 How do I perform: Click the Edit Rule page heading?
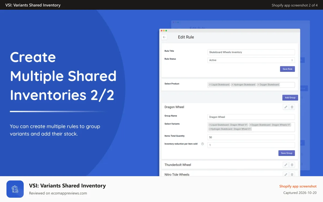point(186,37)
